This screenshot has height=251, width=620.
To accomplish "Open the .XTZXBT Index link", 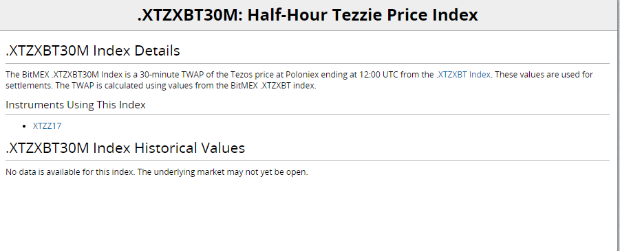I will tap(463, 75).
